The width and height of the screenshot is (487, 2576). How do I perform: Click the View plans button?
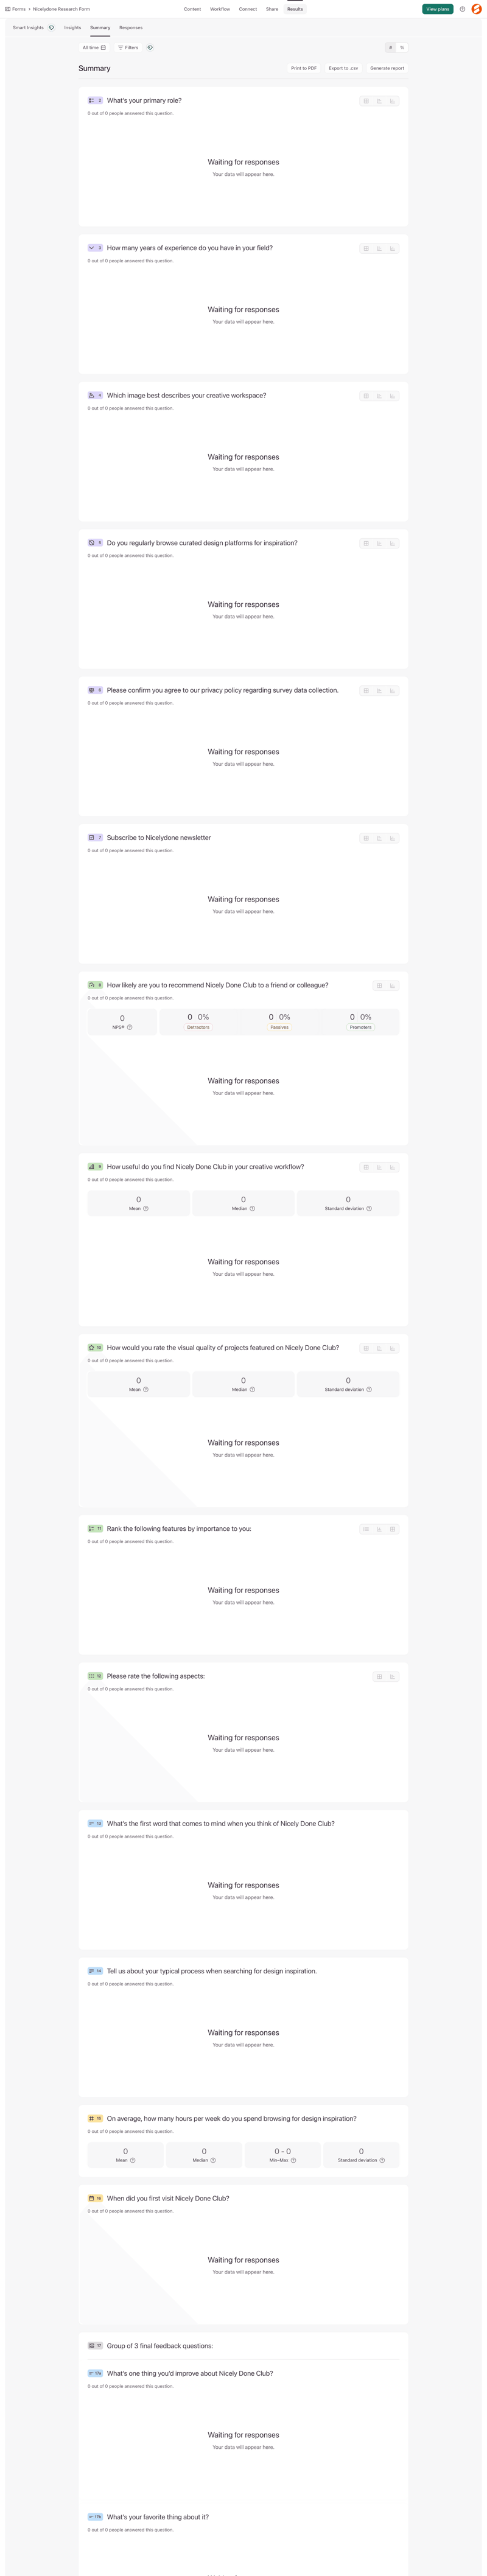coord(437,9)
